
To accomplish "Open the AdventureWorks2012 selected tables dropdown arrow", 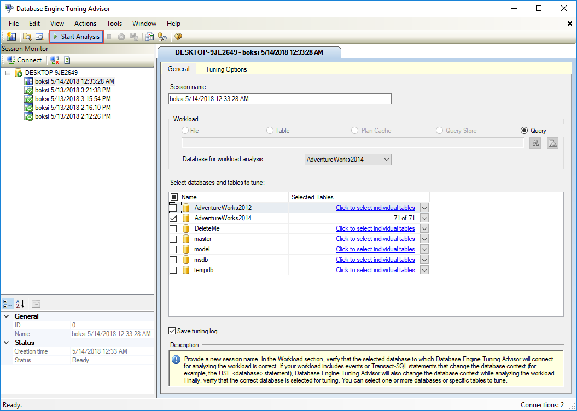I will coord(424,208).
